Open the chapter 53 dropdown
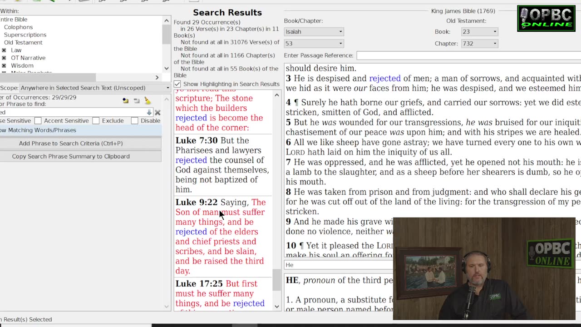Viewport: 581px width, 327px height. [x=314, y=44]
